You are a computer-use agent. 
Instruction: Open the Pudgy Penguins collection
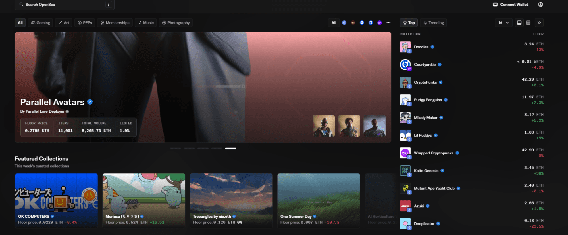[472, 100]
